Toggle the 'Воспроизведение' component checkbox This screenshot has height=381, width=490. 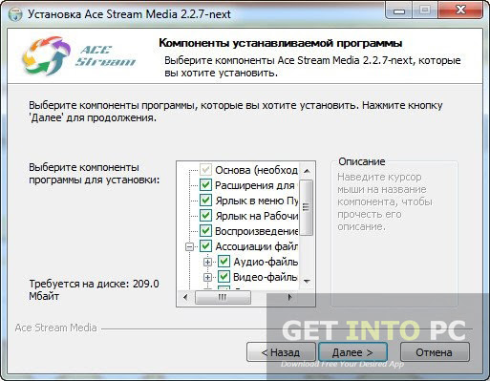[x=205, y=230]
